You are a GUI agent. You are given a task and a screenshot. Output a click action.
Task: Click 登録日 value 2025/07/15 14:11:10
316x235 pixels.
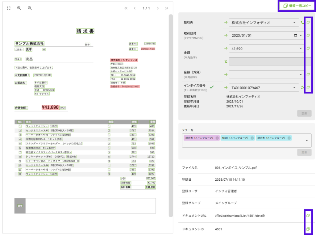230,179
